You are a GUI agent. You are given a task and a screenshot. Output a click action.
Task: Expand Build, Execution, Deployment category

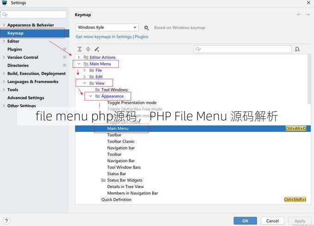click(4, 73)
